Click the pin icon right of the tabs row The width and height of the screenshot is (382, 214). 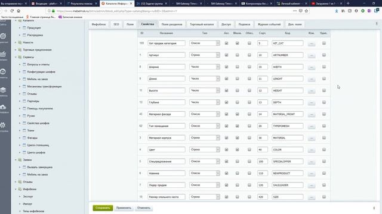[x=377, y=24]
